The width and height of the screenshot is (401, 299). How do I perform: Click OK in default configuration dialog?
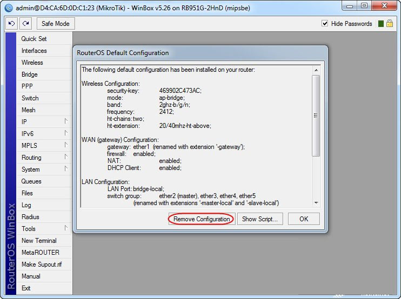pyautogui.click(x=304, y=219)
